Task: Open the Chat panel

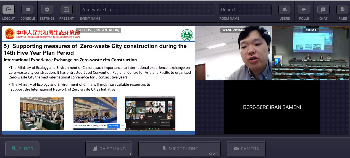Action: (x=323, y=10)
